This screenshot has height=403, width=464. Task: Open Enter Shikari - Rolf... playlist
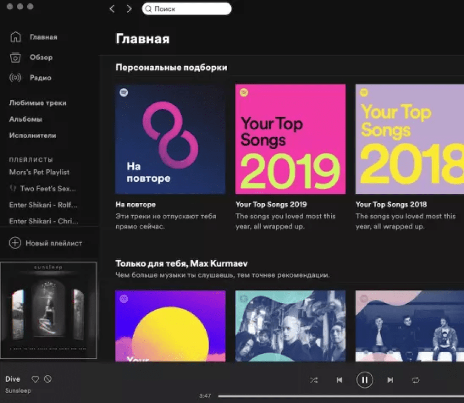point(43,205)
